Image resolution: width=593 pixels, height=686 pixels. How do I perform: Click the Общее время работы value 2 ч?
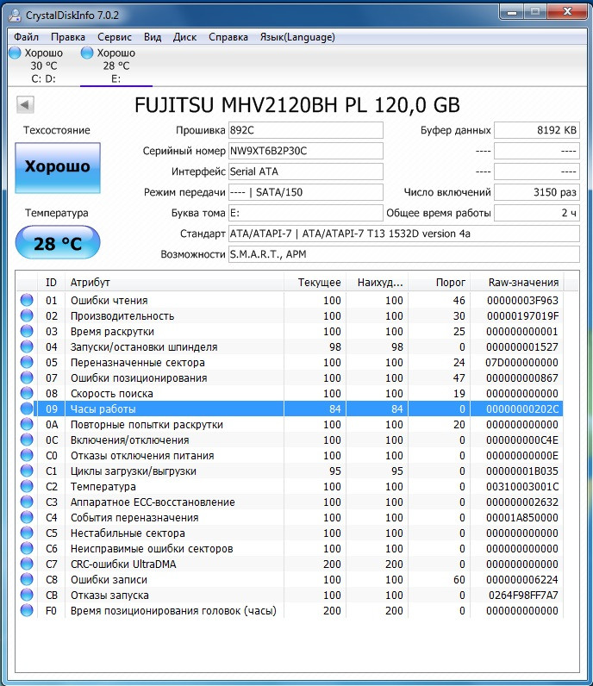click(537, 213)
